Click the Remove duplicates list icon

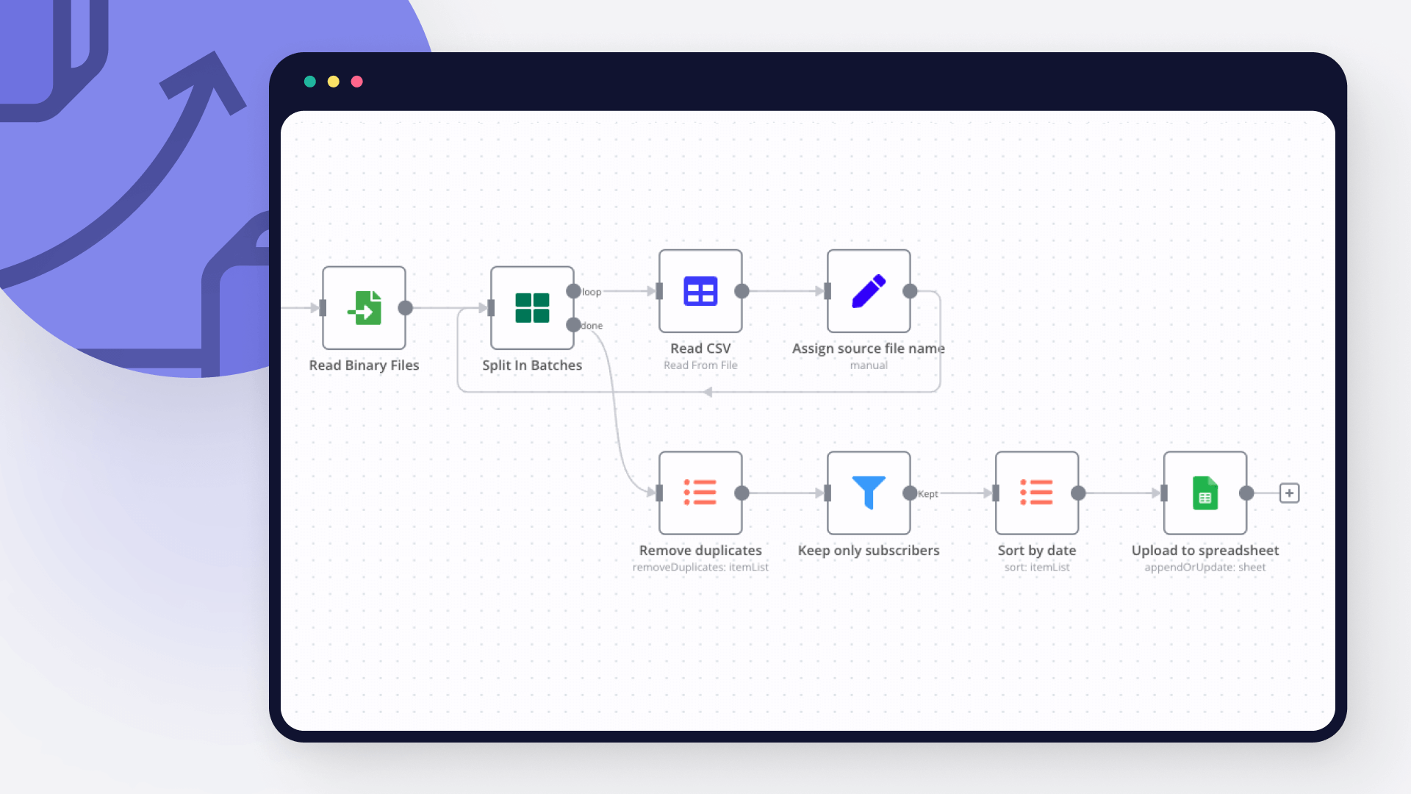(x=700, y=493)
